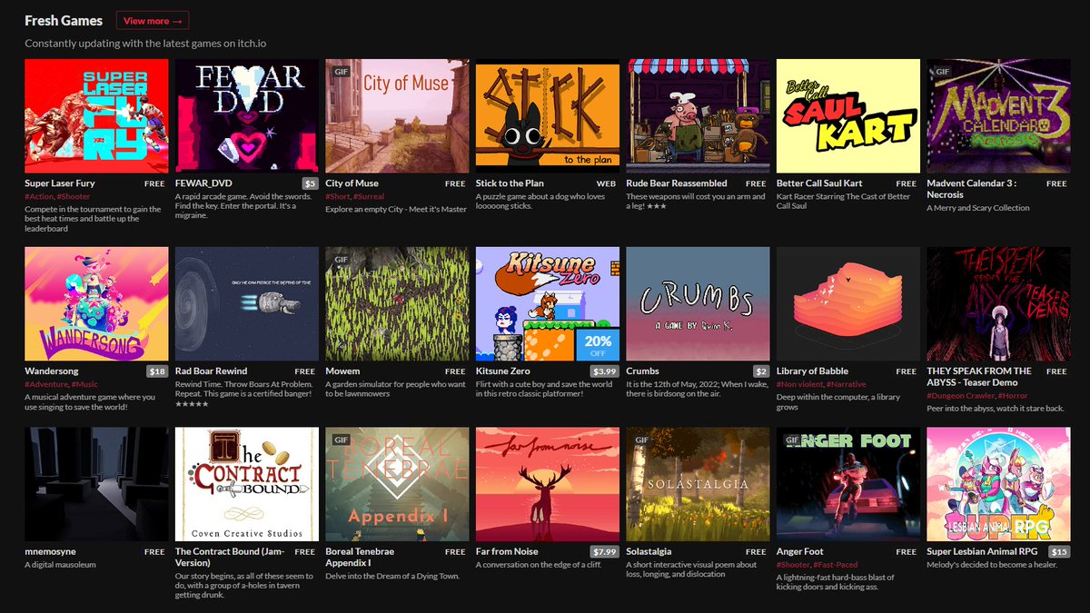Screen dimensions: 1090x613
Task: Click the Kitsune Zero cover image
Action: tap(548, 304)
